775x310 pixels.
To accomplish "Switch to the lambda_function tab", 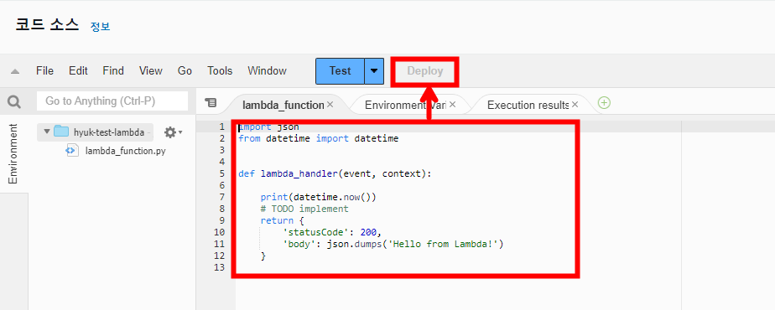I will 283,105.
